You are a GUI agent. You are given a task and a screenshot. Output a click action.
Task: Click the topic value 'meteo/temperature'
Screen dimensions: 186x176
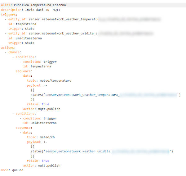(x=55, y=81)
